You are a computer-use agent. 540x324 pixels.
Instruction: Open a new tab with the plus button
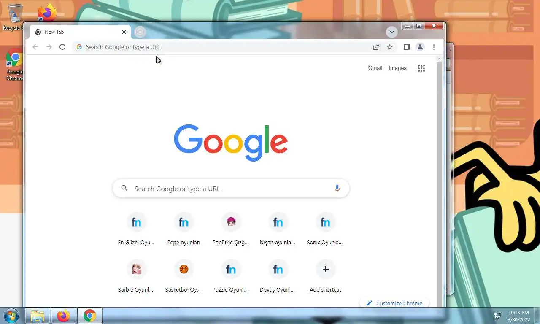tap(140, 32)
